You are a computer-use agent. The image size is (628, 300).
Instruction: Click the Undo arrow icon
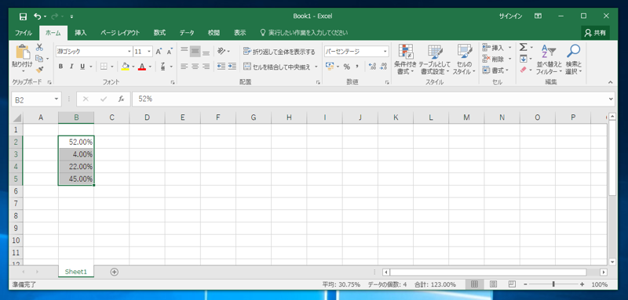(38, 16)
